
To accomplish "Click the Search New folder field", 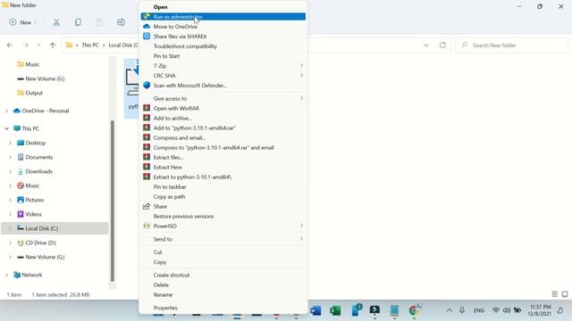I will [x=511, y=45].
